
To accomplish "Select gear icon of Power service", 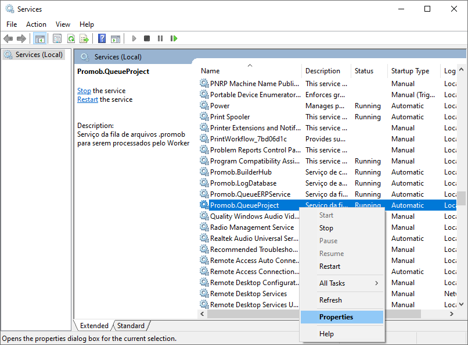I will coord(204,105).
